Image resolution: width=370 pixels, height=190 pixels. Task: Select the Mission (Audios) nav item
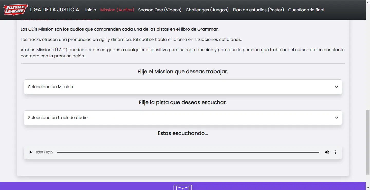[117, 10]
